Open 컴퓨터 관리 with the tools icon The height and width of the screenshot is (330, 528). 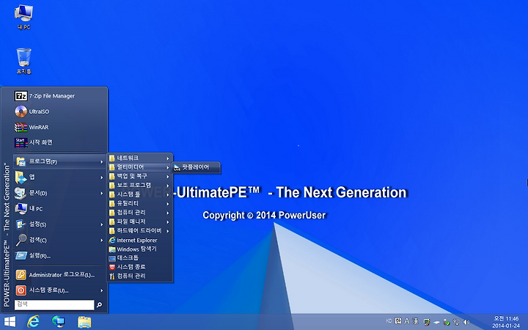(x=140, y=276)
